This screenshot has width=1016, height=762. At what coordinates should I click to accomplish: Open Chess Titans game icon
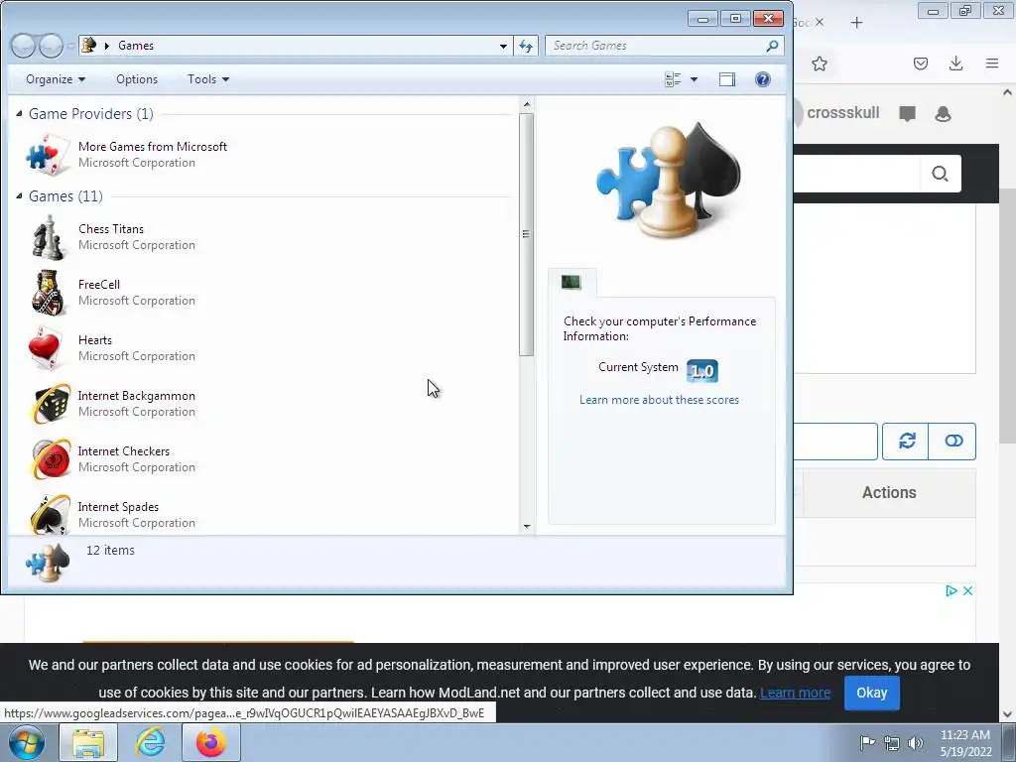tap(48, 237)
